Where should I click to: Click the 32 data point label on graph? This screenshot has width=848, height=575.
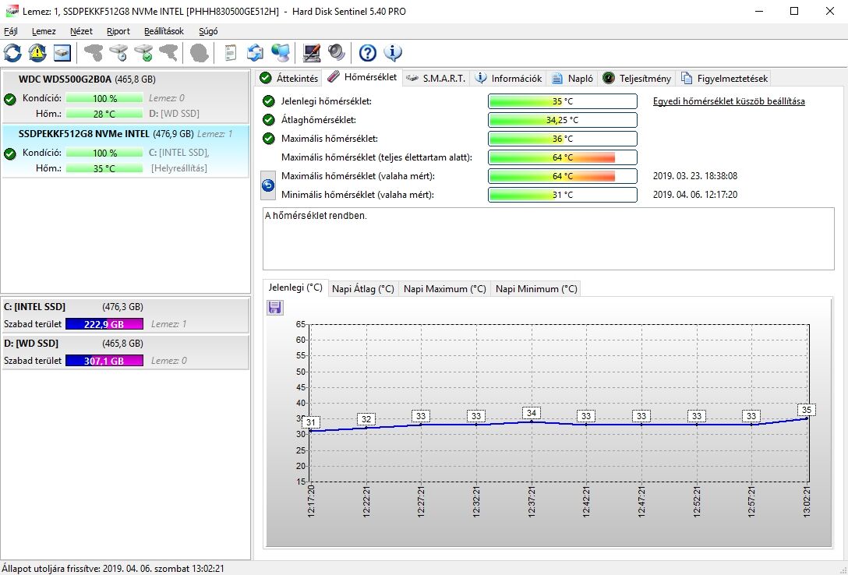(366, 419)
